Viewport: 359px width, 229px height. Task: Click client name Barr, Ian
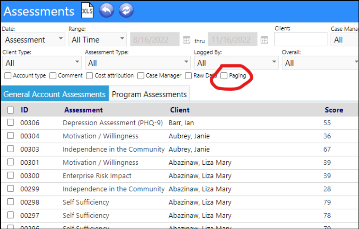pyautogui.click(x=181, y=123)
